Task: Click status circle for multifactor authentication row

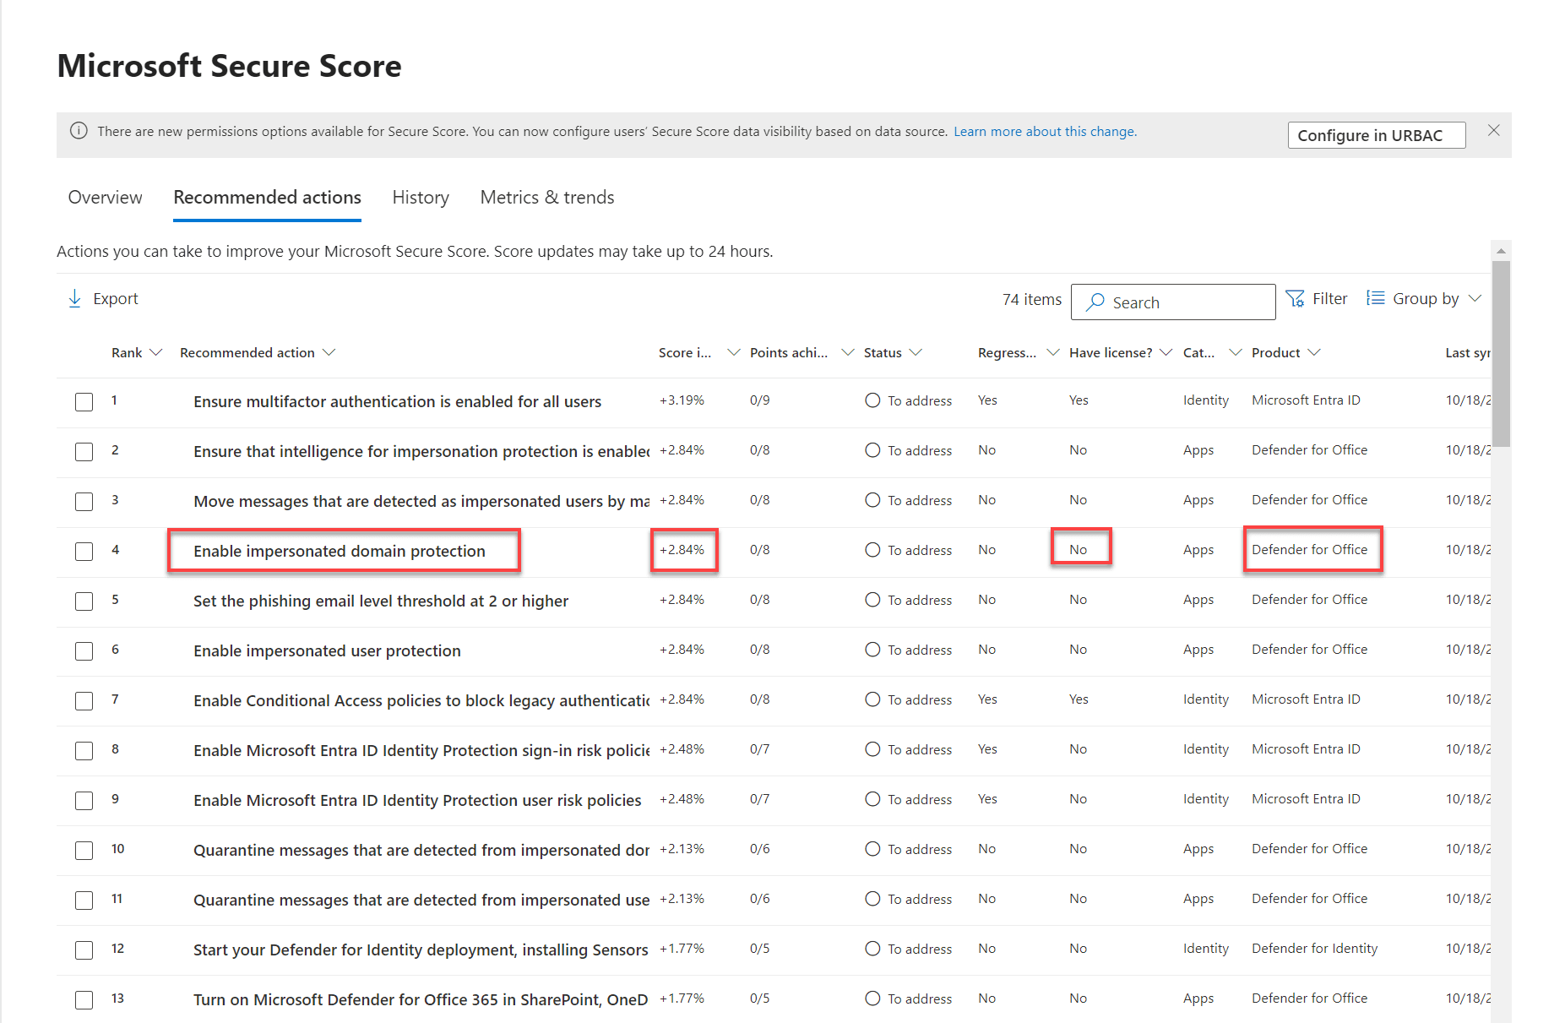Action: click(872, 400)
